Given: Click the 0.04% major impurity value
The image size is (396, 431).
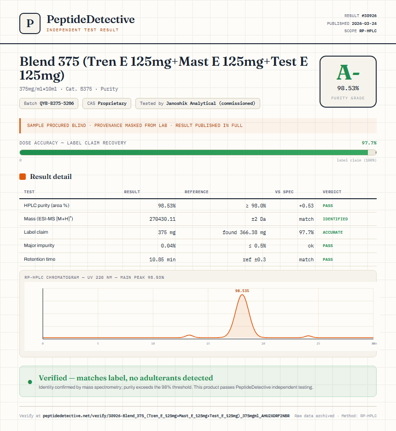Looking at the screenshot, I should (x=168, y=246).
